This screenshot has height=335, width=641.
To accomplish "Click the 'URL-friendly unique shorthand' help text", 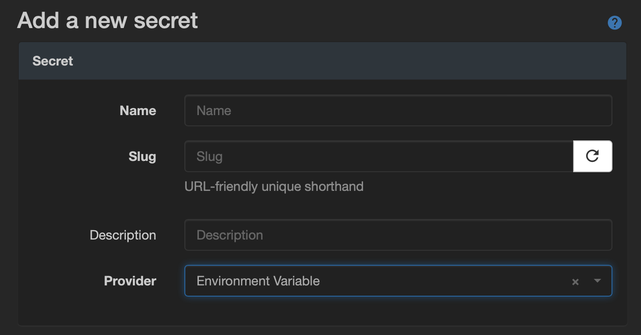I will 274,186.
